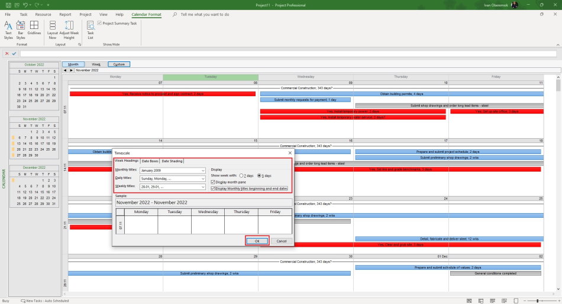The image size is (562, 304).
Task: Select the 5 days radio button
Action: tap(259, 175)
